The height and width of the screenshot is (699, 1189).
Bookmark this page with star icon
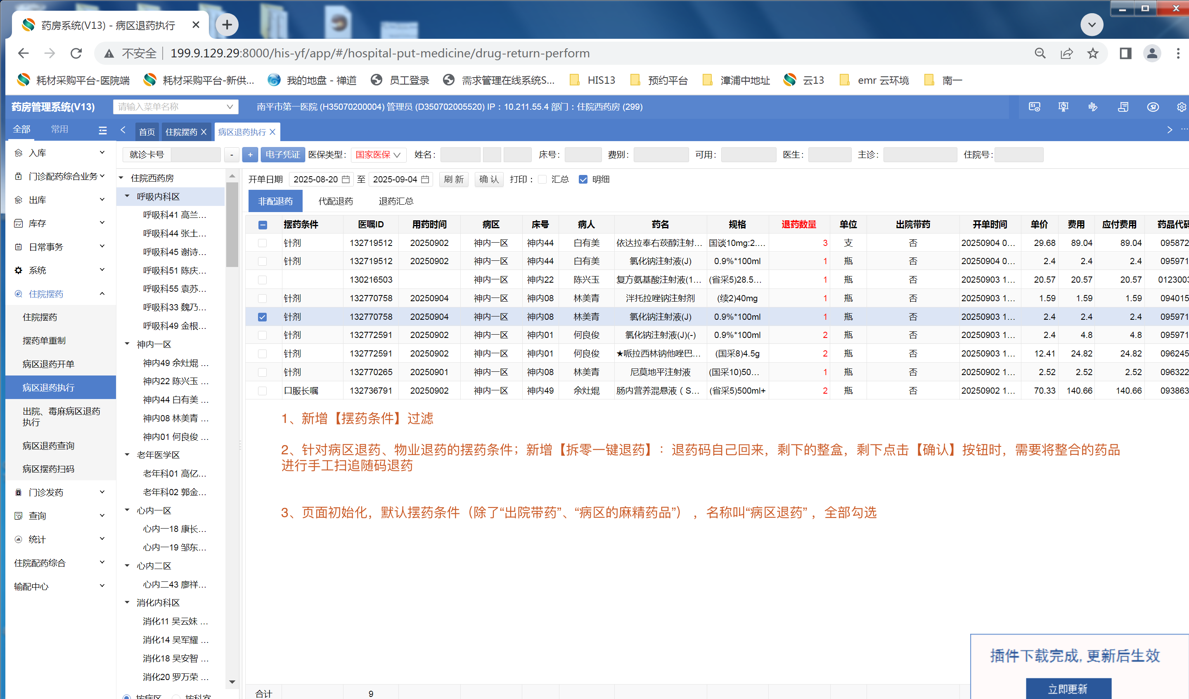click(1093, 53)
